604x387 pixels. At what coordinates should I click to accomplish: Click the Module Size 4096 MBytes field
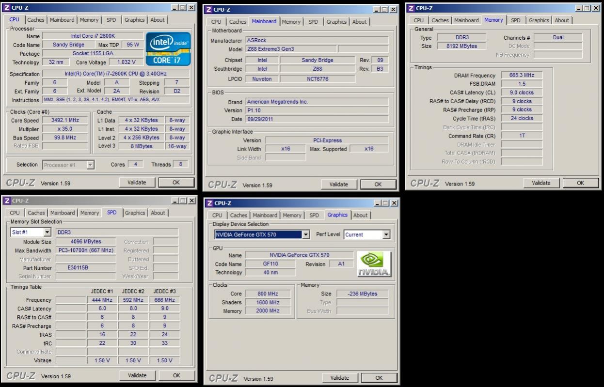tap(85, 242)
